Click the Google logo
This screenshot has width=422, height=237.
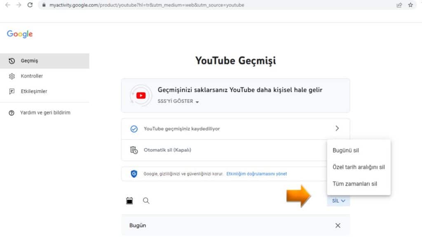pos(20,34)
